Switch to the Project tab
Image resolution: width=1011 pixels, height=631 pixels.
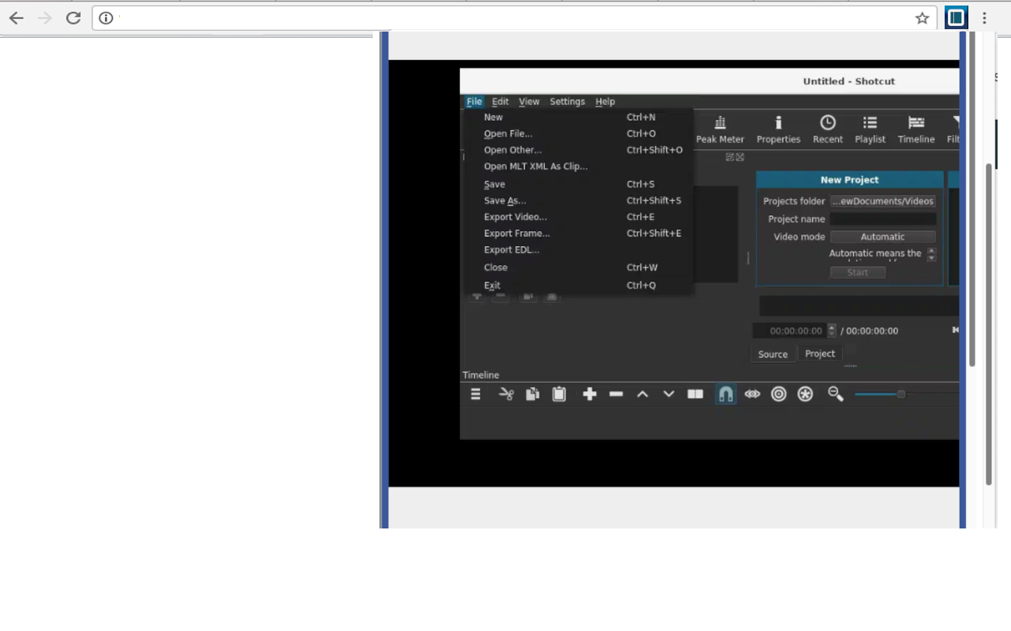(x=820, y=353)
